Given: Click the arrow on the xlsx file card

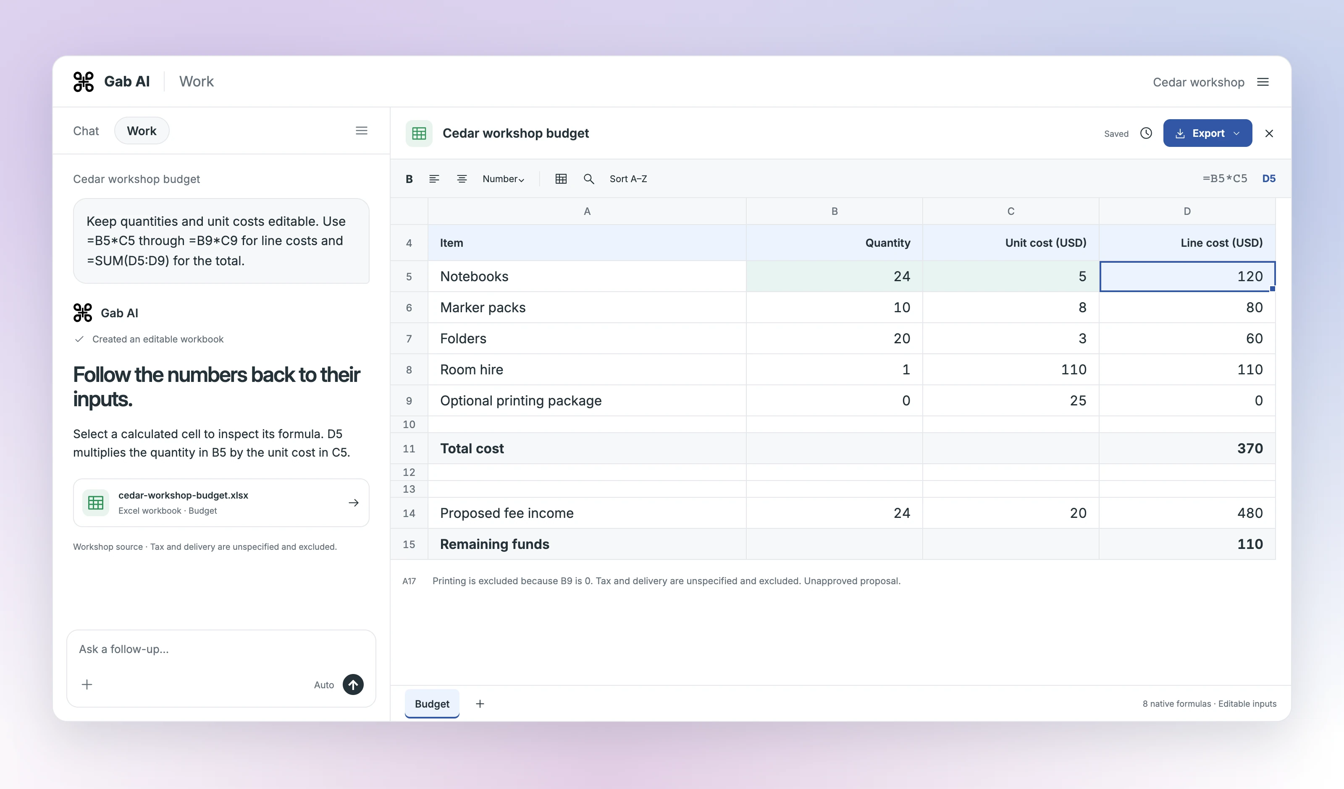Looking at the screenshot, I should [x=354, y=503].
